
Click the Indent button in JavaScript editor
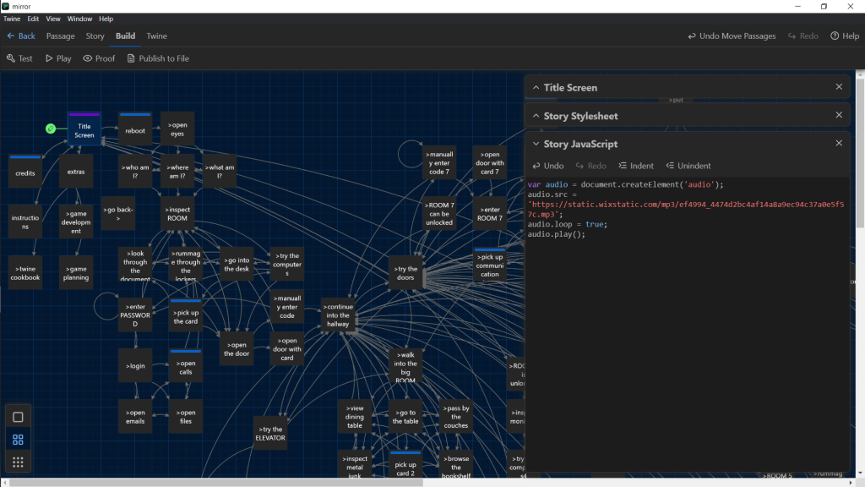636,166
